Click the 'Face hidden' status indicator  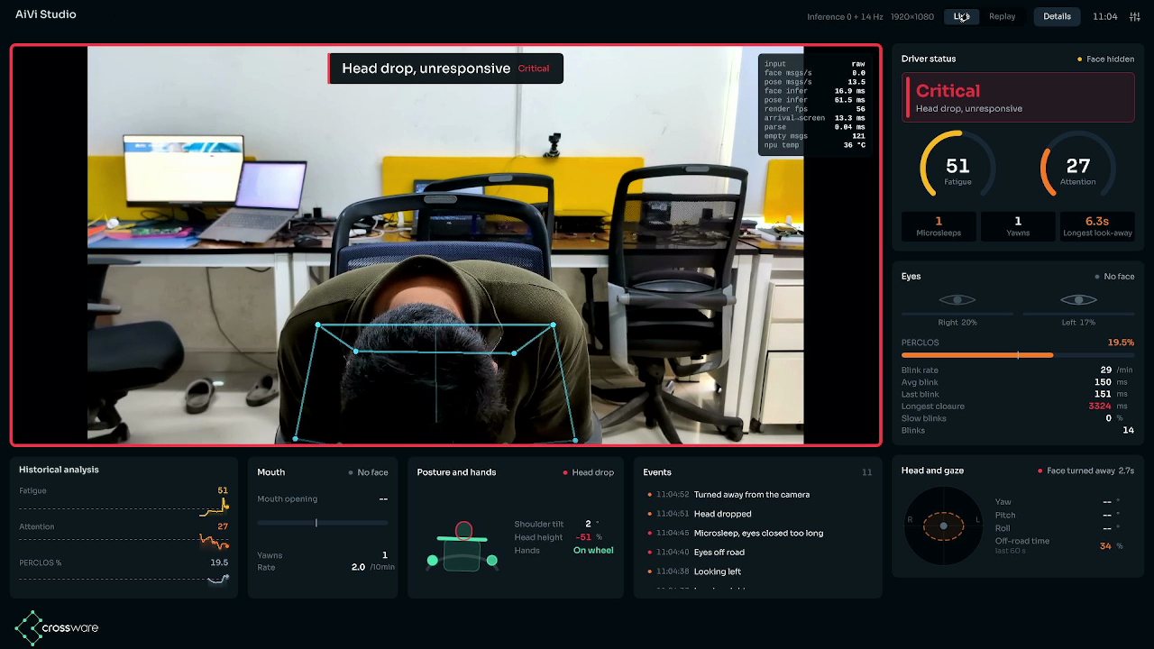tap(1106, 59)
